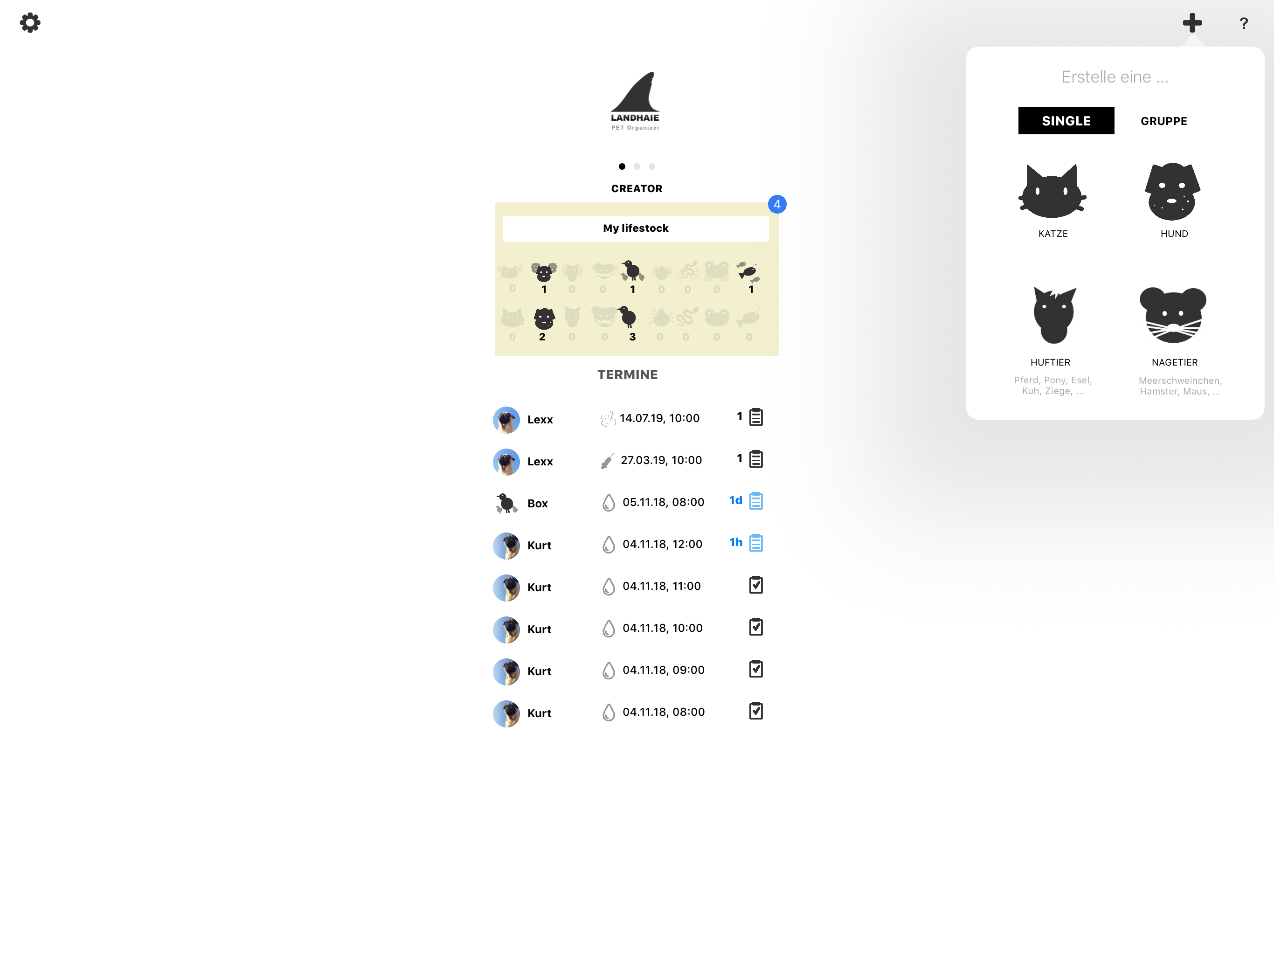Select the Huftier horse icon
Screen dimensions: 1274x955
[1052, 315]
